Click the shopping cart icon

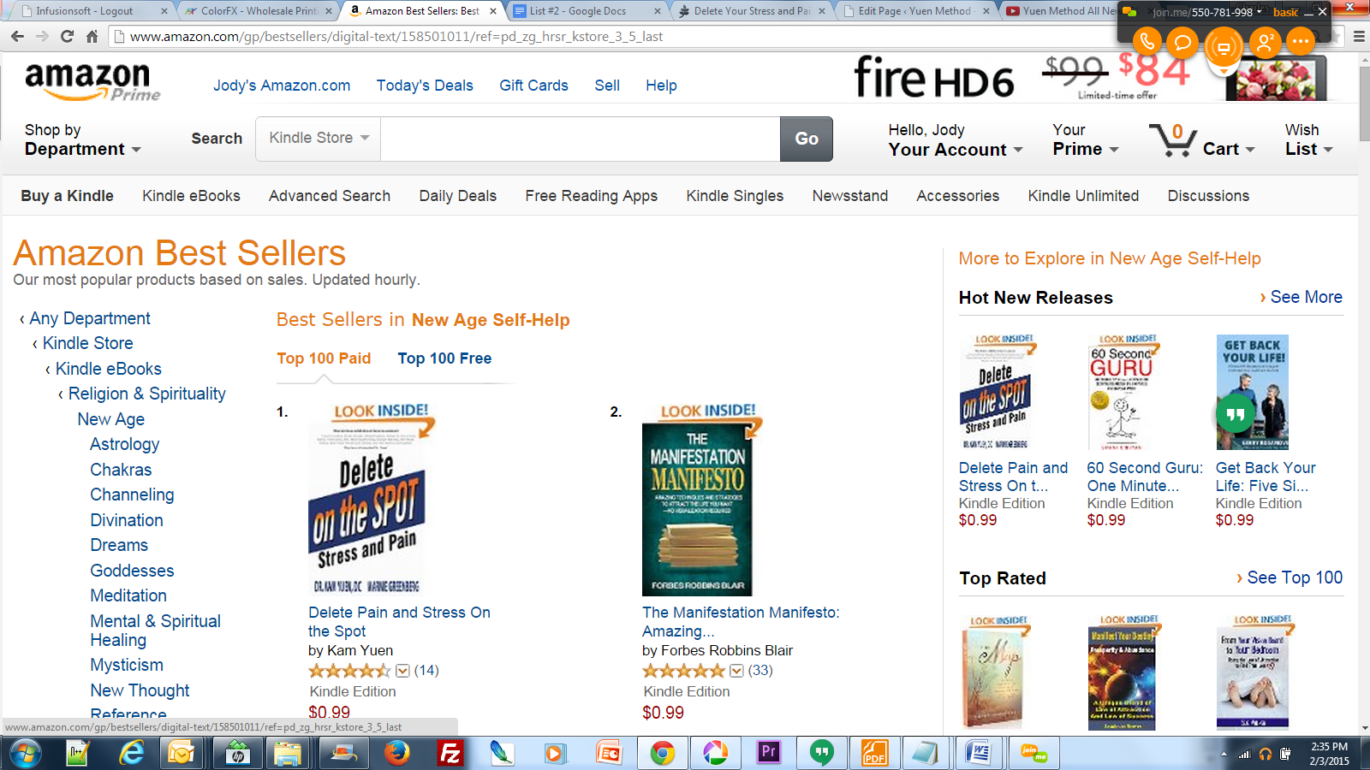coord(1171,140)
